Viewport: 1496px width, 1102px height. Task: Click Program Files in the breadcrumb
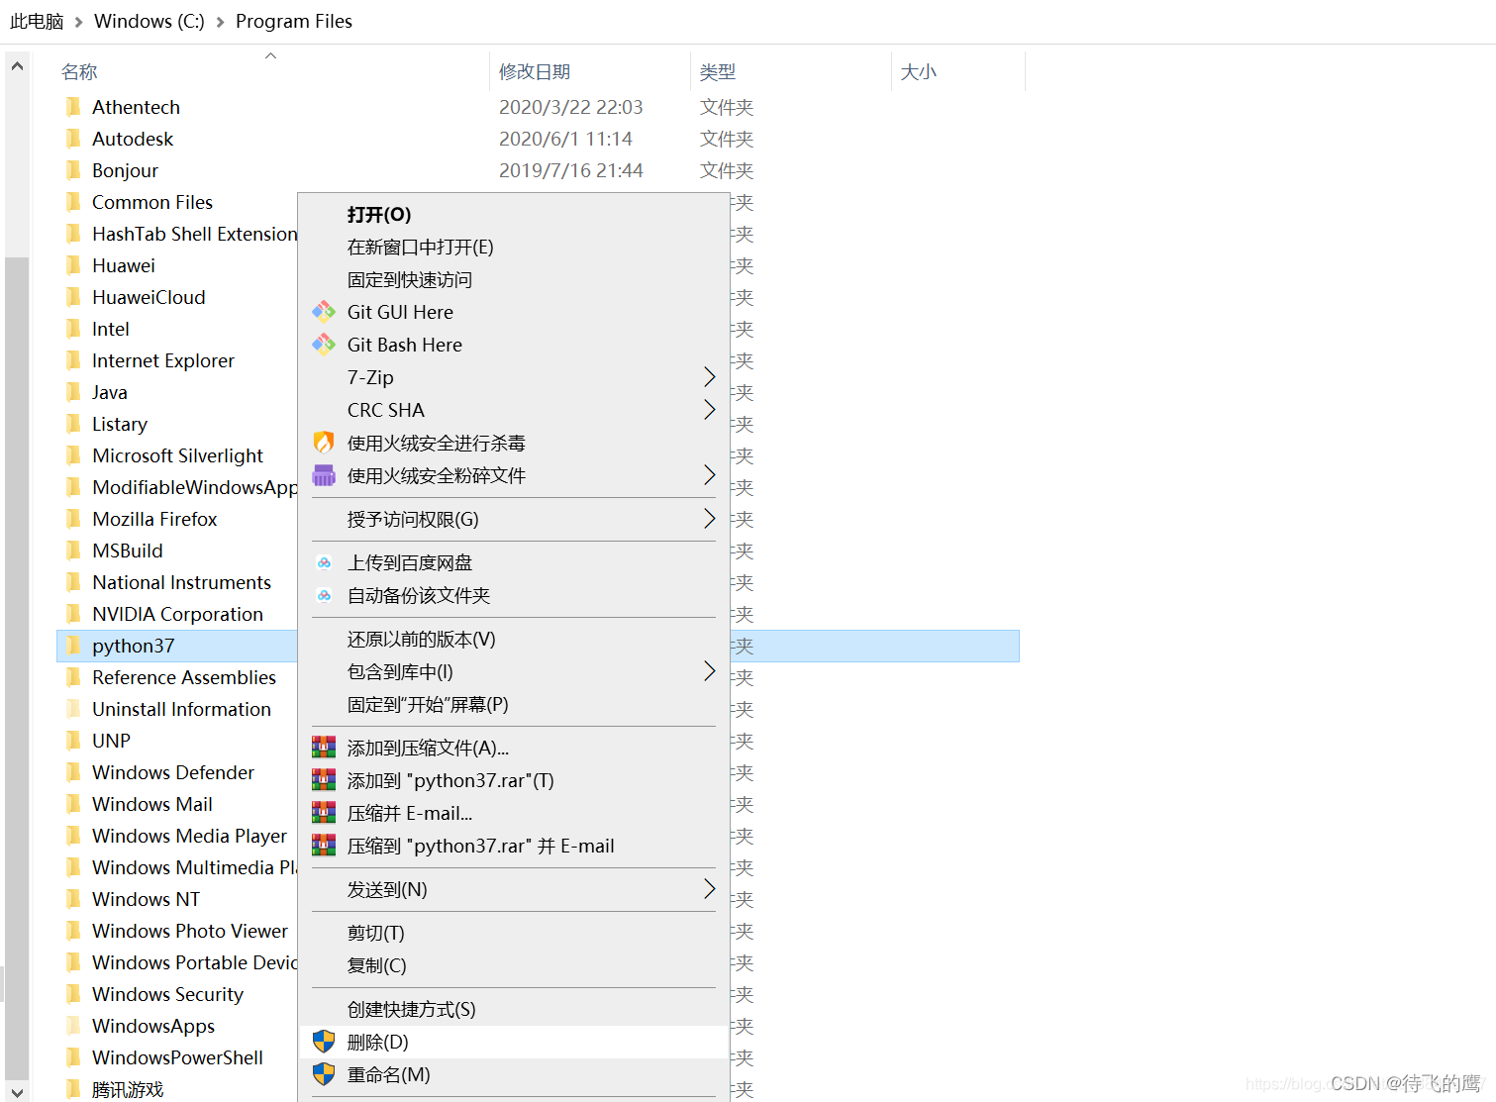coord(294,22)
